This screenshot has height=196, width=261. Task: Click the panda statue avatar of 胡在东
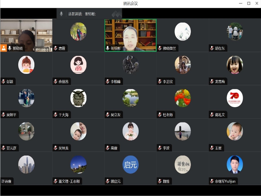[x=235, y=31]
